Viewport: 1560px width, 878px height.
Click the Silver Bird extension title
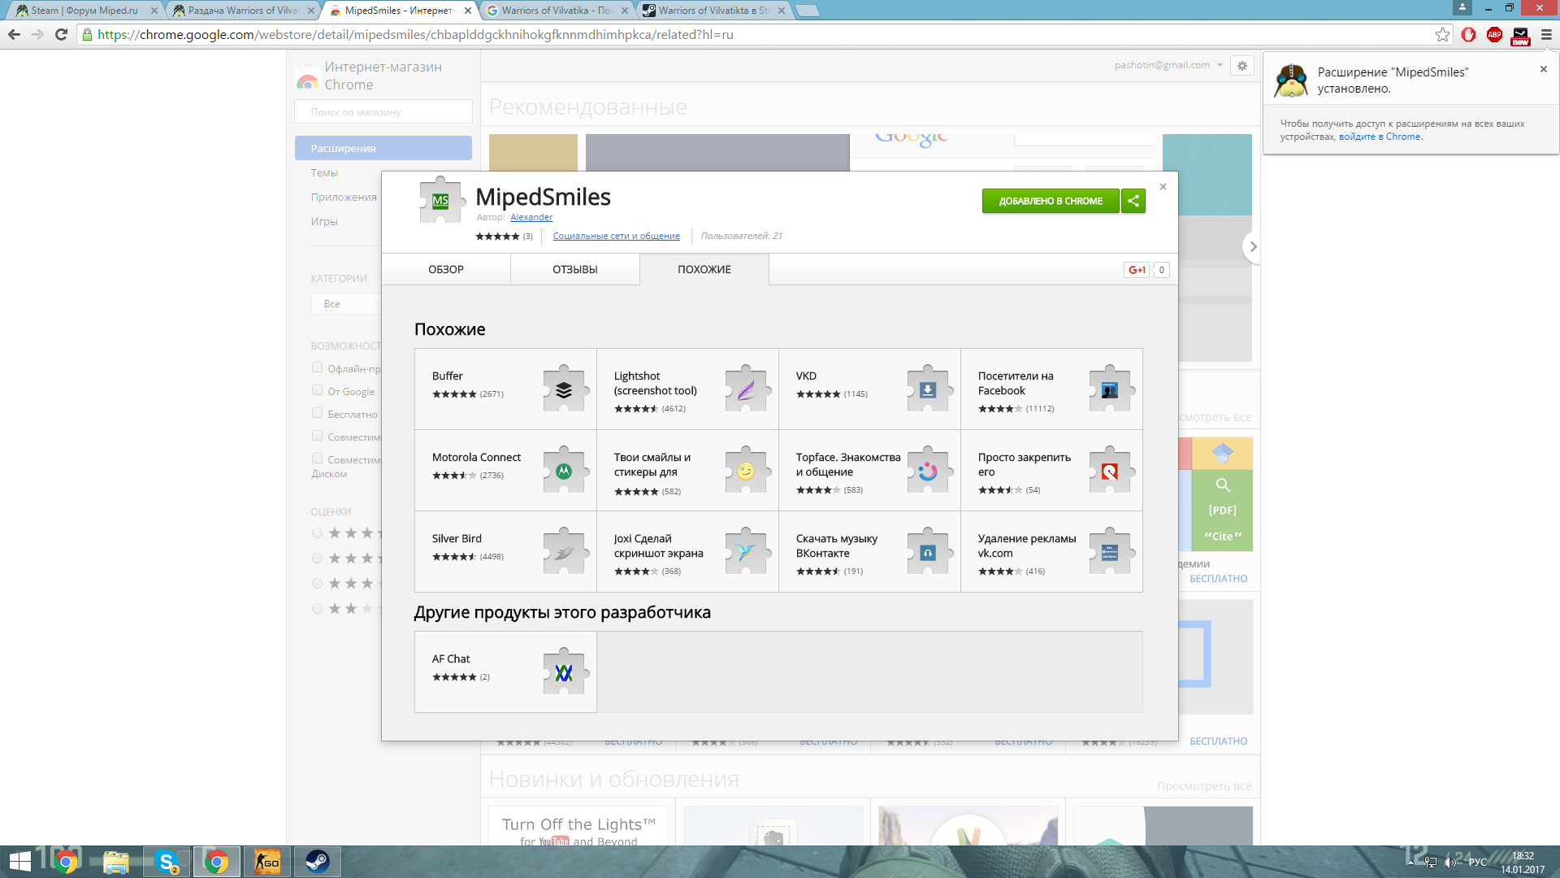click(x=457, y=538)
